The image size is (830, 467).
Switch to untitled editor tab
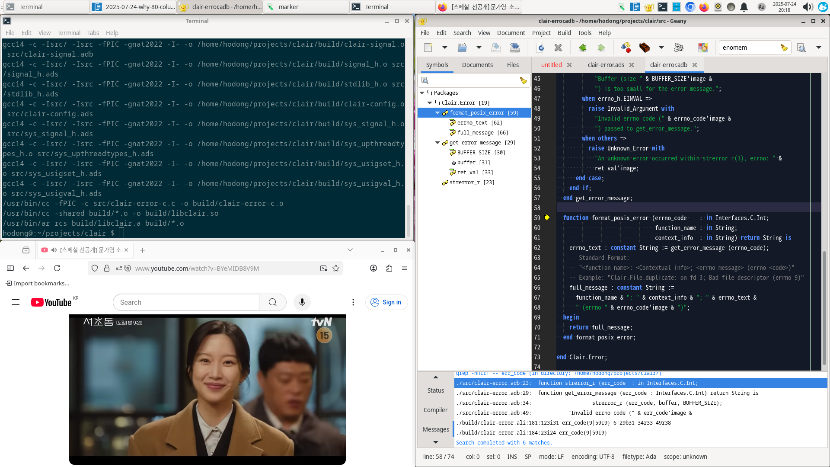pos(551,65)
